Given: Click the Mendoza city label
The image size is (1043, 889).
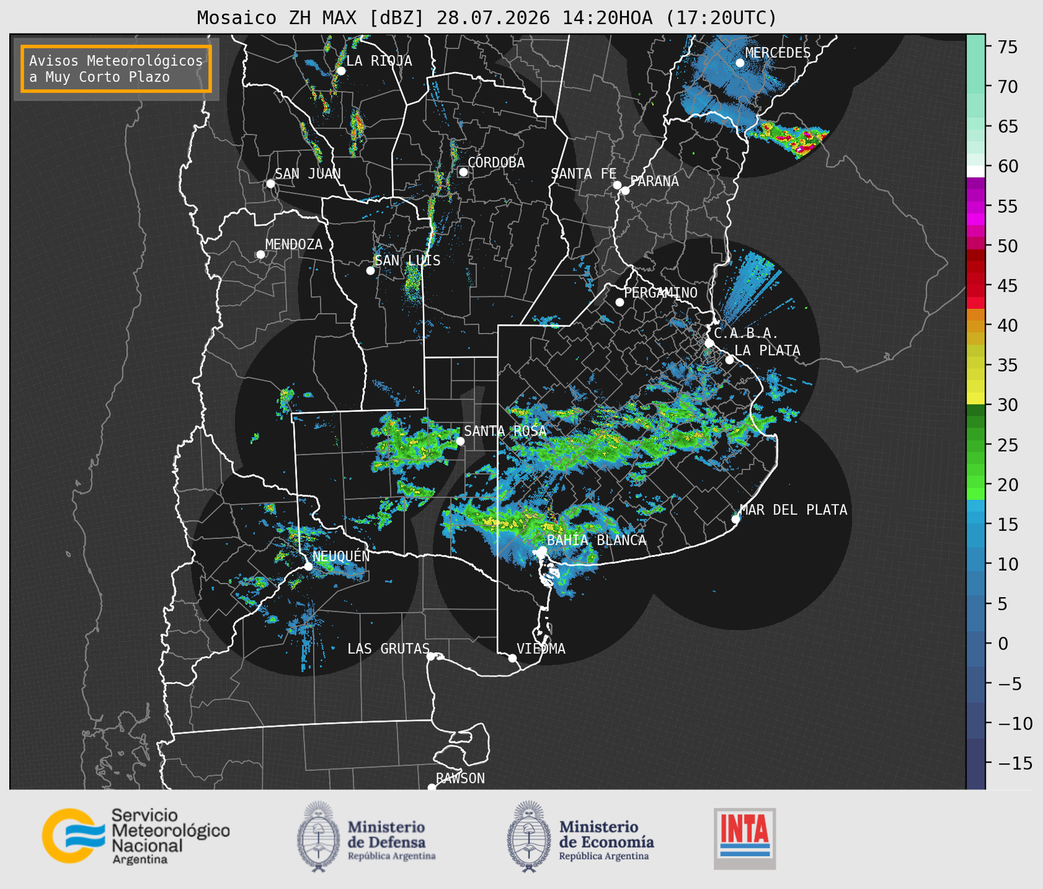Looking at the screenshot, I should [294, 245].
